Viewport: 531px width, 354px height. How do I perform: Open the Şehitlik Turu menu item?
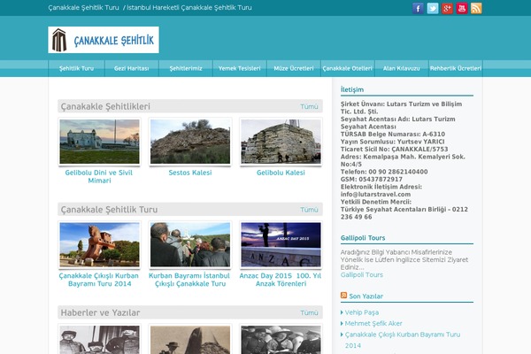pos(76,68)
